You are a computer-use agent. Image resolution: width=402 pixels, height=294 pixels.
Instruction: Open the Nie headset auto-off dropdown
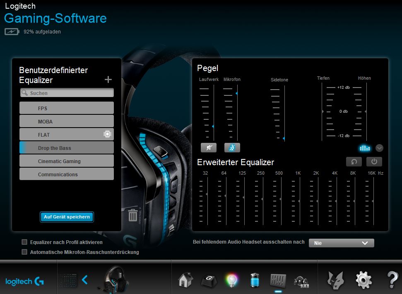coord(342,243)
